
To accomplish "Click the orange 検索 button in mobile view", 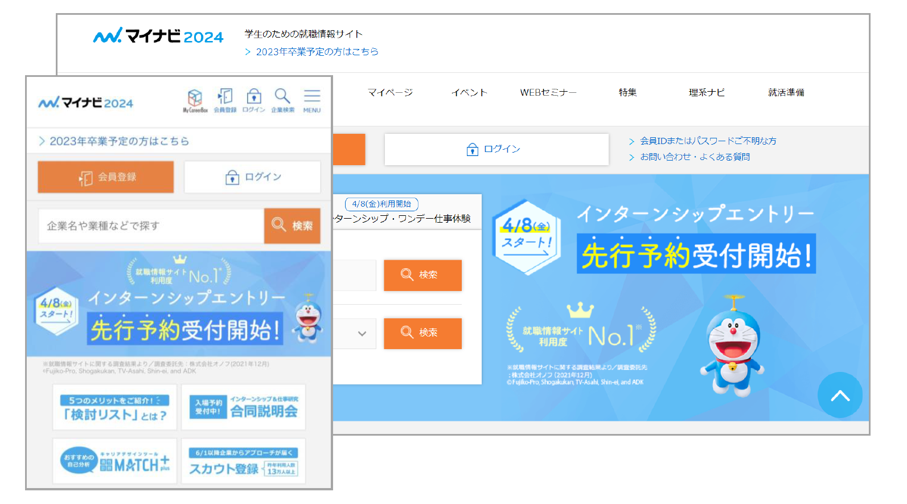I will click(x=292, y=226).
